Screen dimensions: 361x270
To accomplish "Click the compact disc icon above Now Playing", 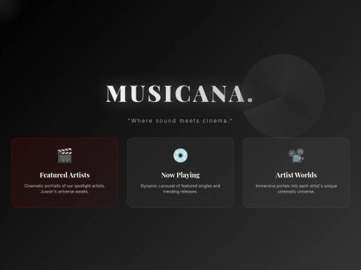I will 180,155.
